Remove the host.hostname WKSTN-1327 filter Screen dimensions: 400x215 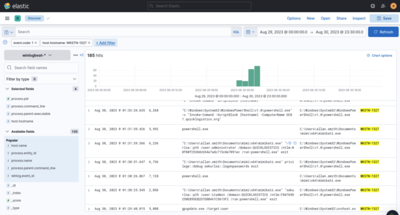pos(89,43)
